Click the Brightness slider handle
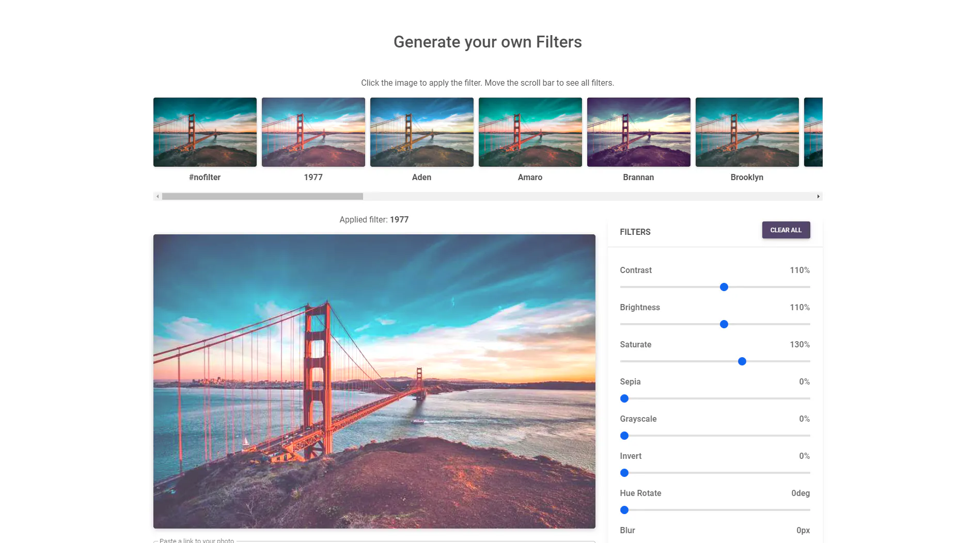 pos(724,324)
